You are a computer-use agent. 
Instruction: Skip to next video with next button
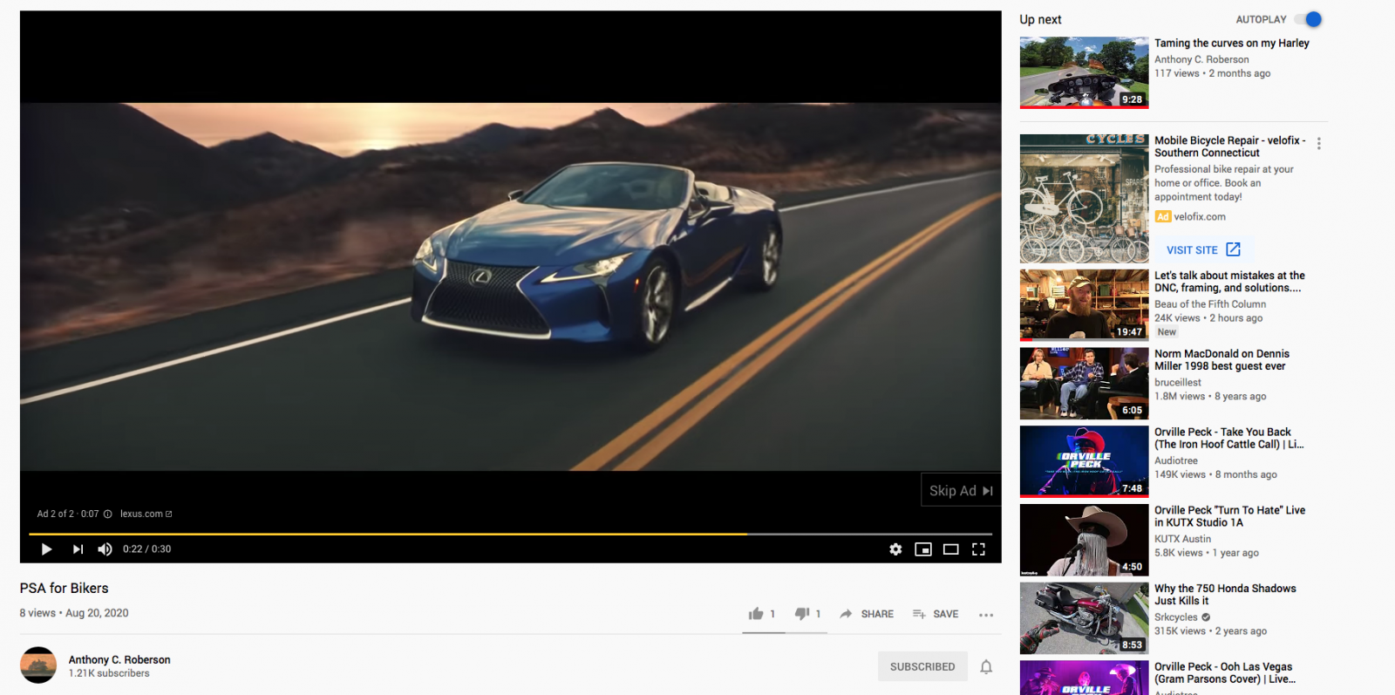(x=78, y=549)
